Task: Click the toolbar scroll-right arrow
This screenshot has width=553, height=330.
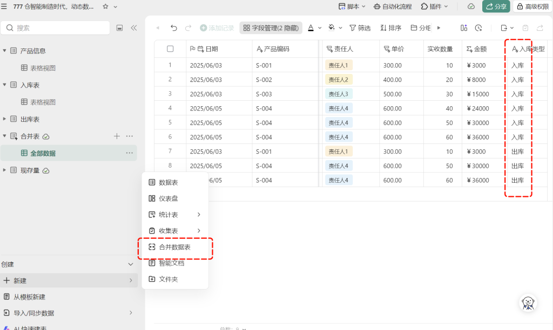Action: [439, 28]
